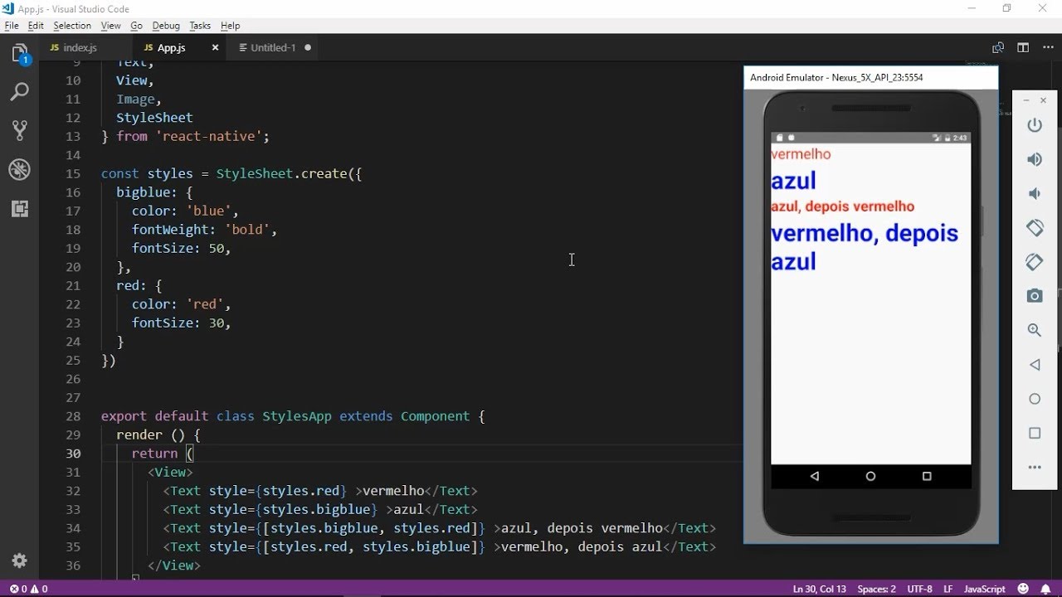The height and width of the screenshot is (597, 1062).
Task: Activate the emulator zoom tool
Action: pos(1035,330)
